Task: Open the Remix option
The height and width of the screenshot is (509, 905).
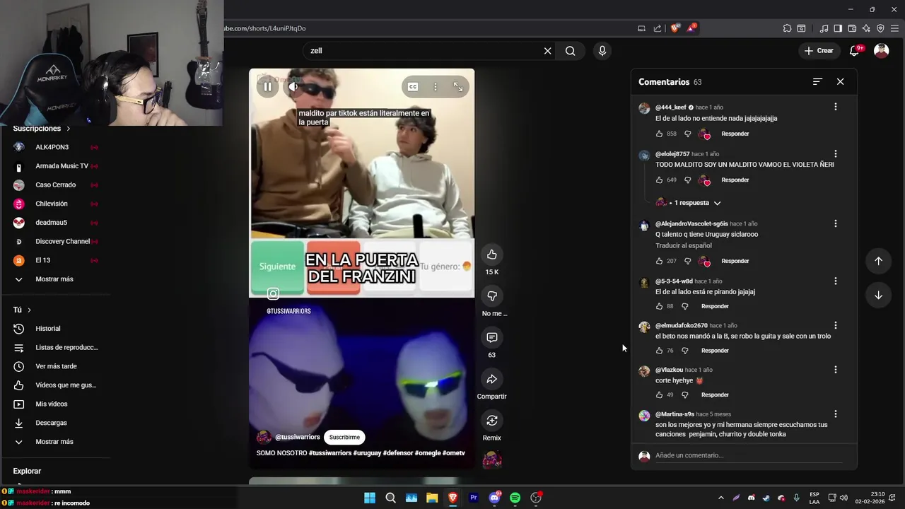Action: [x=492, y=421]
